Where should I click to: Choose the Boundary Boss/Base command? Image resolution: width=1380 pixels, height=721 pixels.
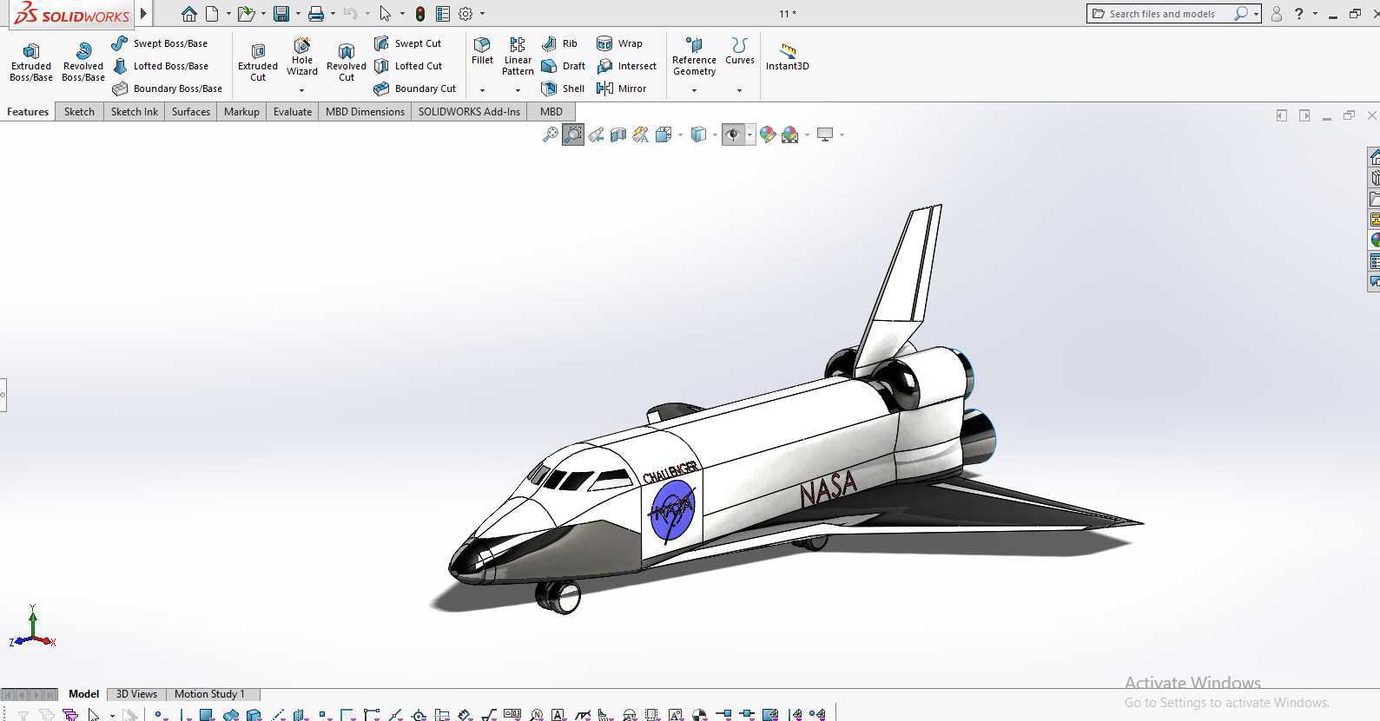(167, 88)
